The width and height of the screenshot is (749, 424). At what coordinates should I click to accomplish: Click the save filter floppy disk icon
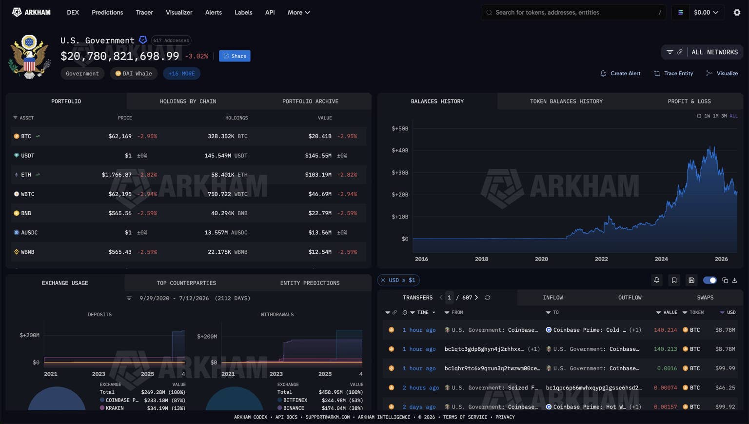tap(691, 280)
